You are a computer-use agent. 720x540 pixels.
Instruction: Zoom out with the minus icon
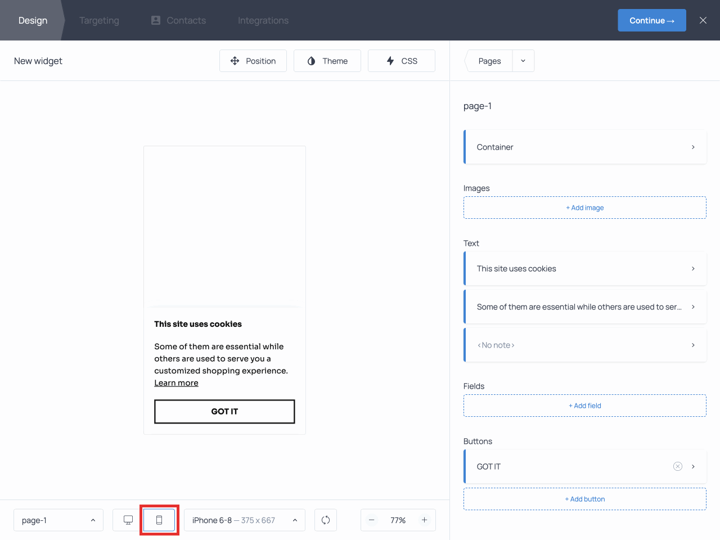(x=372, y=520)
